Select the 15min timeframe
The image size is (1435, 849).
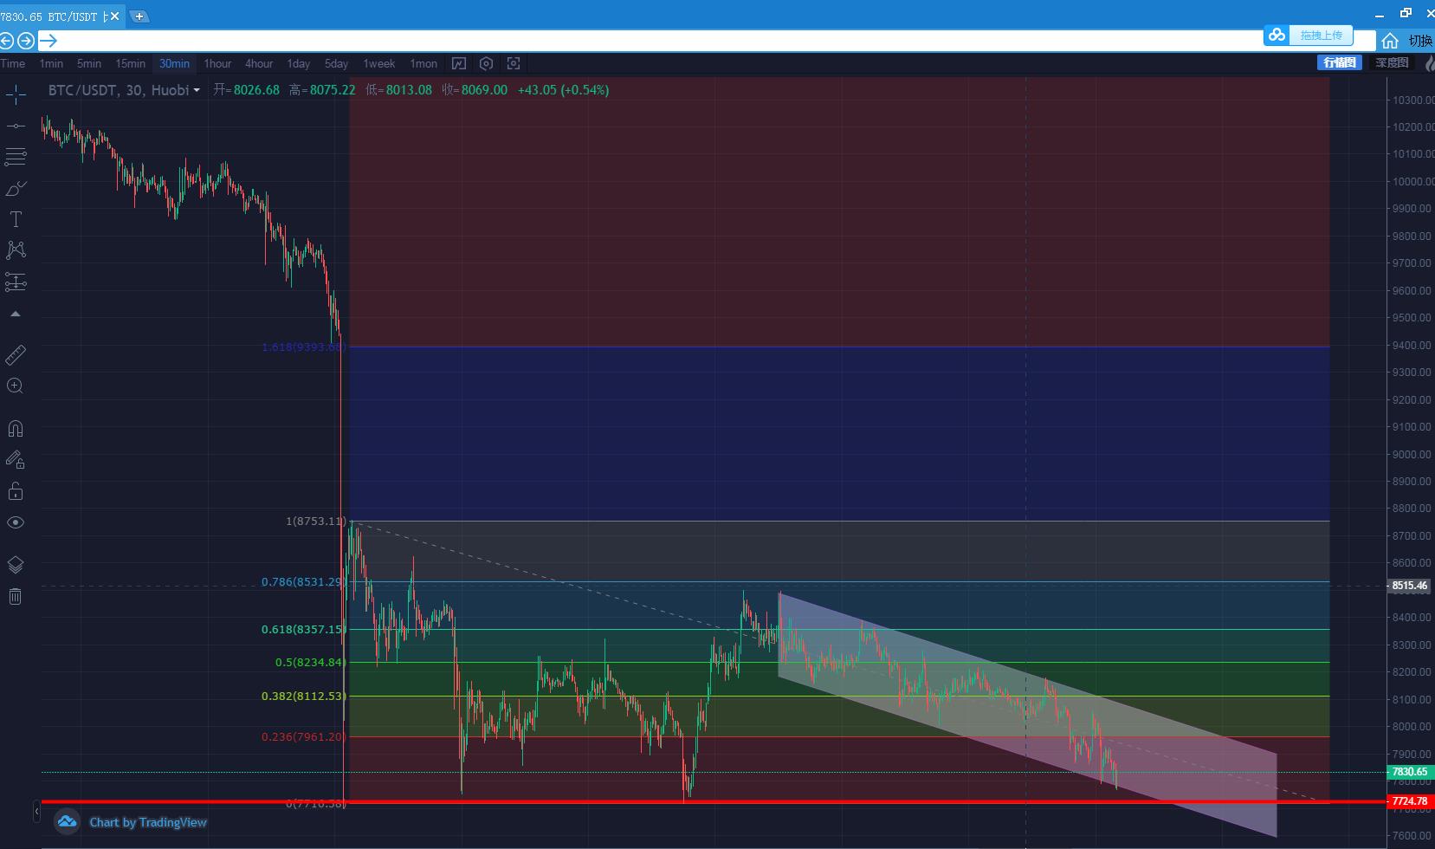[x=130, y=63]
